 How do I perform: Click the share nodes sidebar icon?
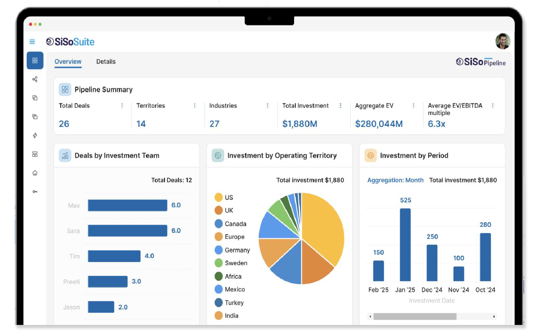[35, 79]
